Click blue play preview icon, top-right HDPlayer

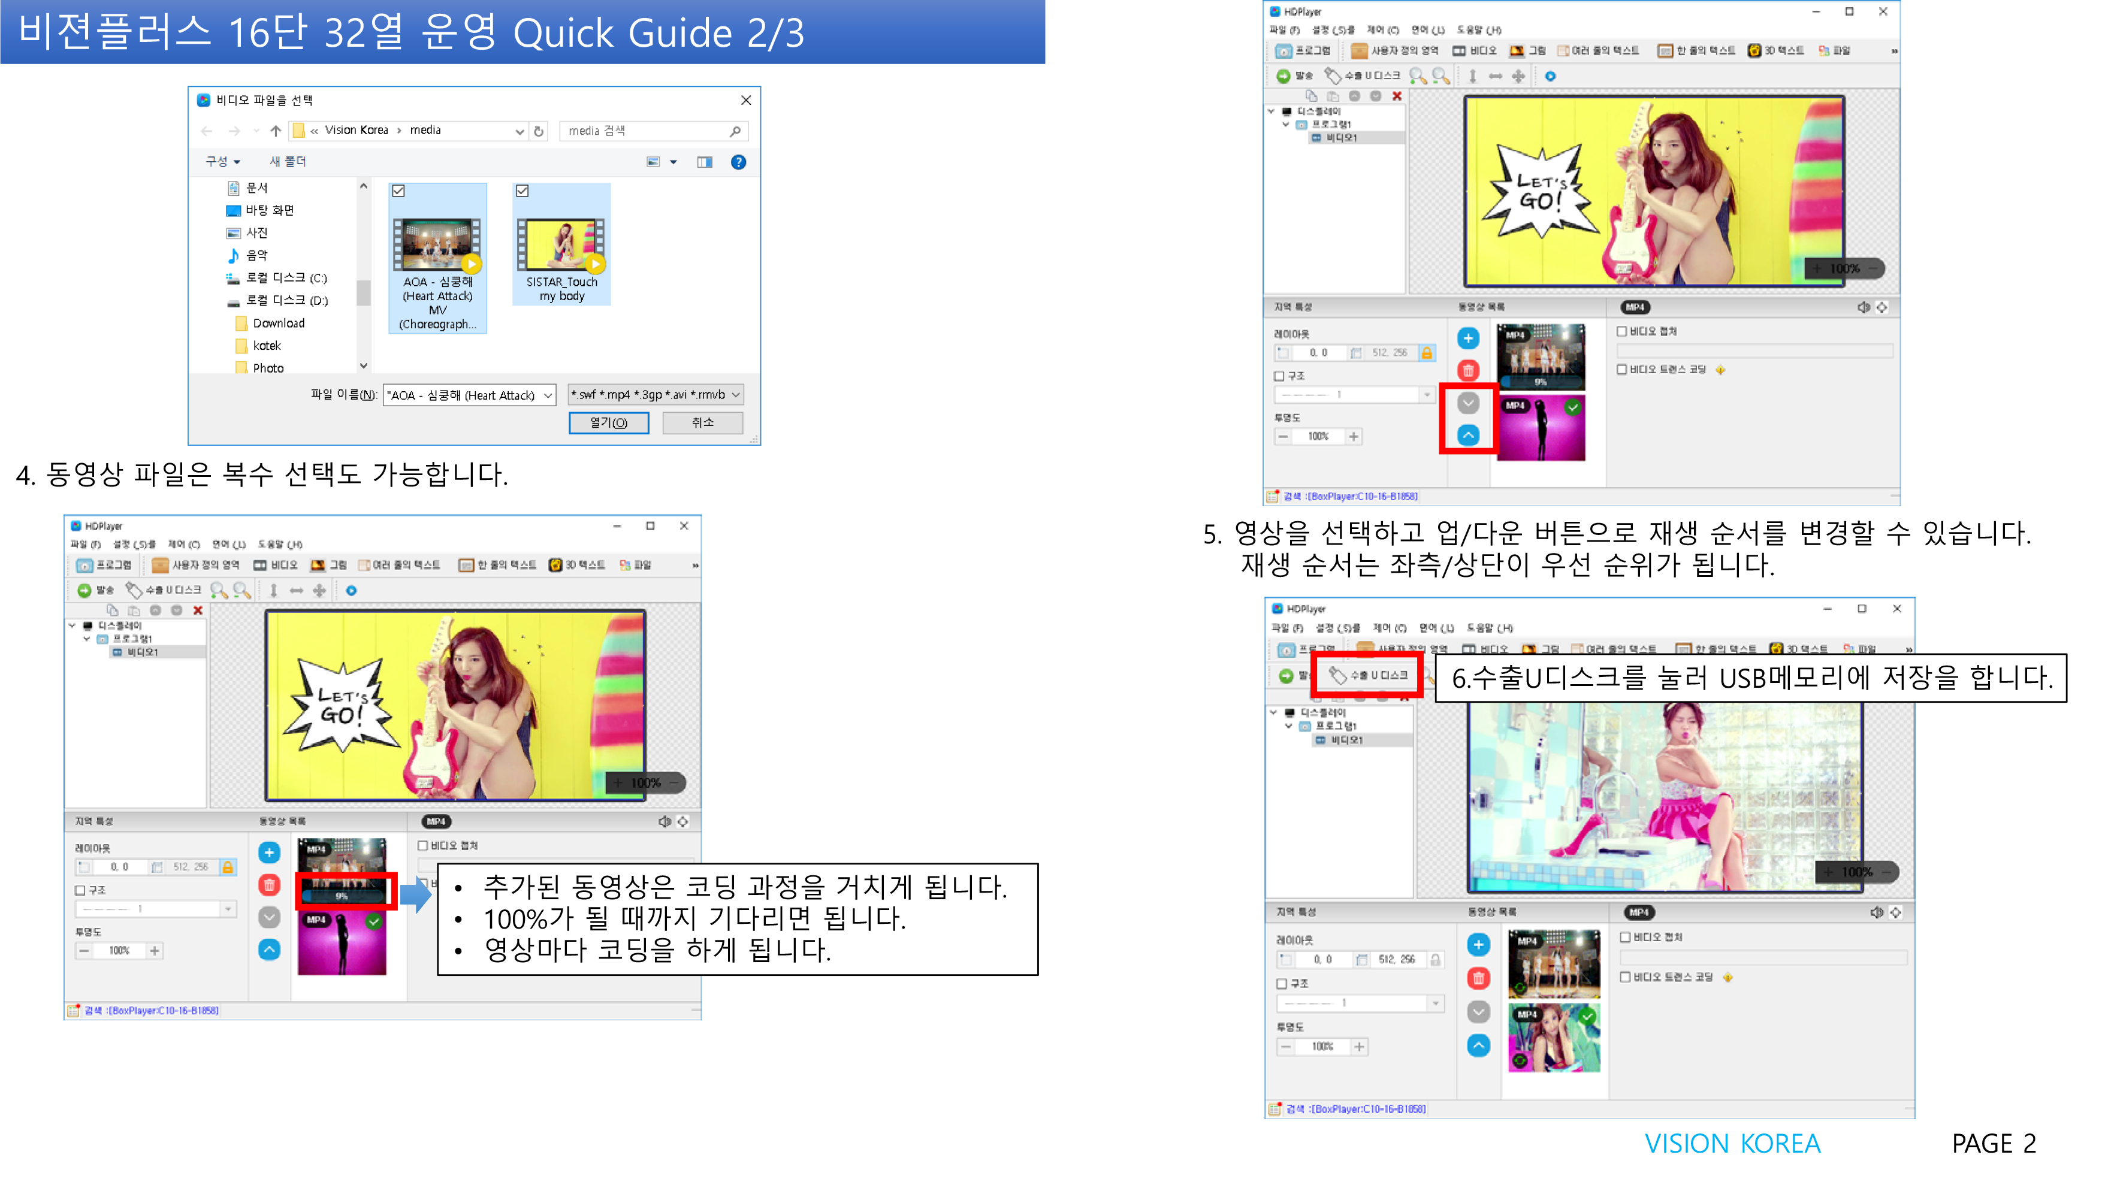(x=1550, y=76)
